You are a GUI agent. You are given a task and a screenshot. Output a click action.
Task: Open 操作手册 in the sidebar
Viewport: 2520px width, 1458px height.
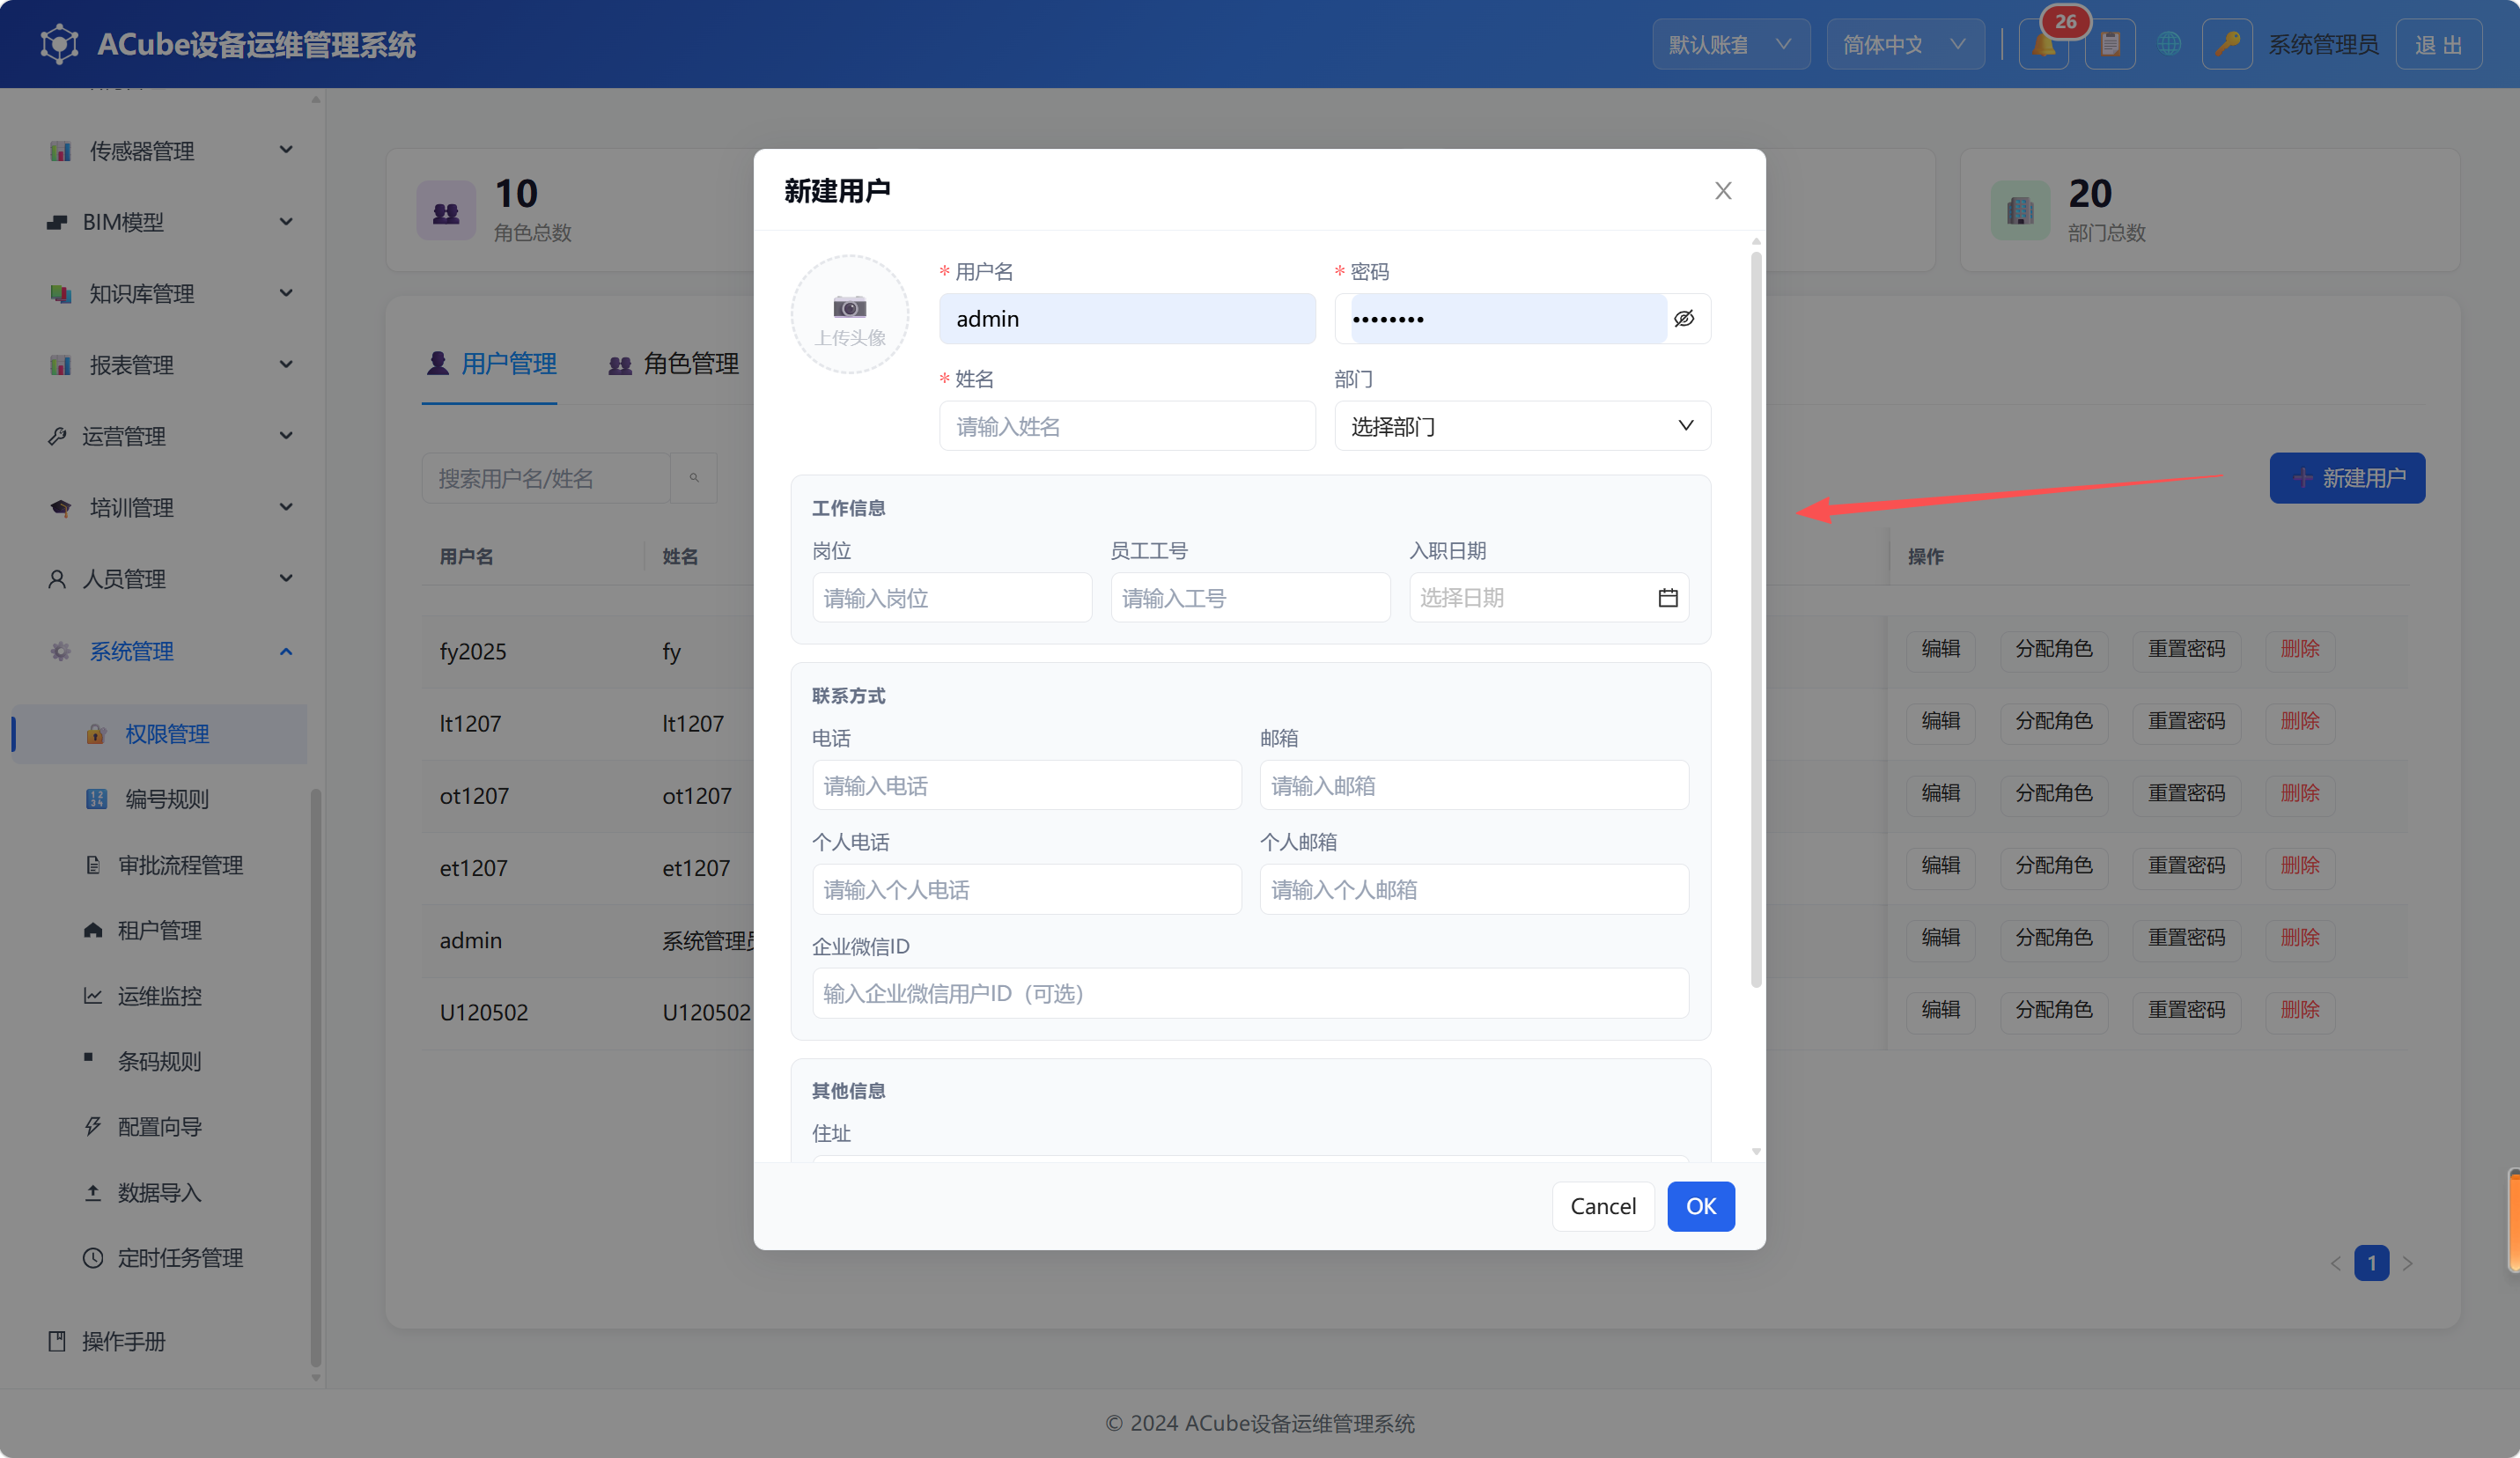[160, 1341]
